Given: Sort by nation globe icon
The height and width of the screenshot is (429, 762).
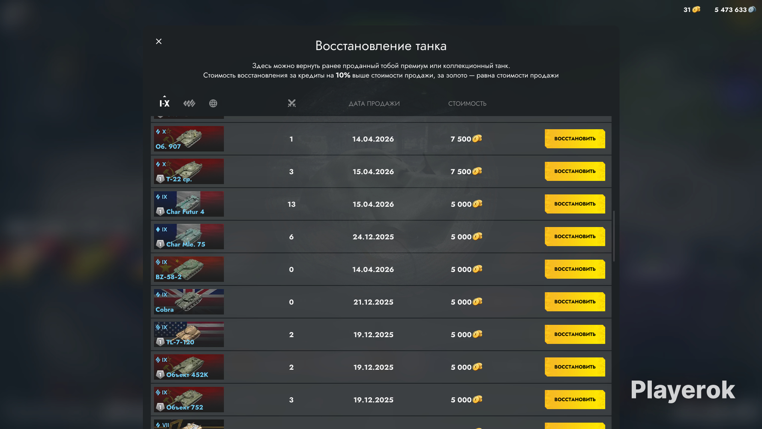Looking at the screenshot, I should click(213, 103).
